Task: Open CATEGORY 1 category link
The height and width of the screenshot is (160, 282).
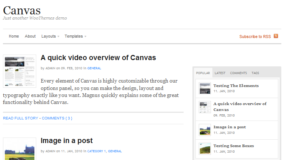Action: [x=96, y=151]
